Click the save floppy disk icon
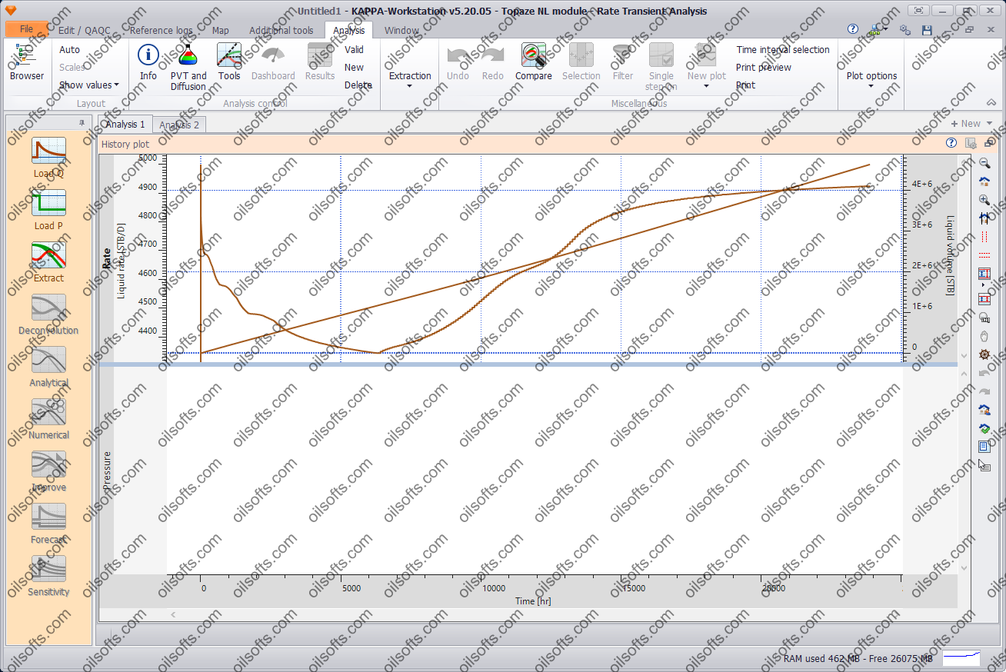The height and width of the screenshot is (672, 1006). click(927, 30)
